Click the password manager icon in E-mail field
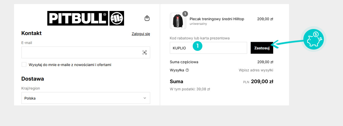343x126 pixels. click(x=144, y=52)
